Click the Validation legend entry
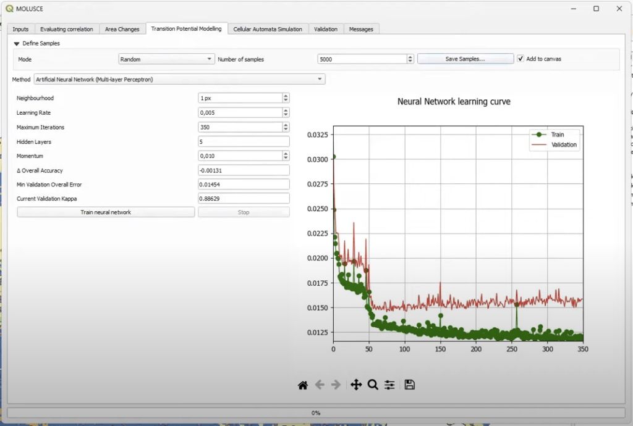Image resolution: width=633 pixels, height=426 pixels. (x=554, y=144)
